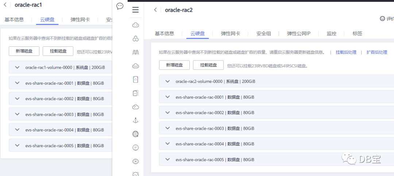394x176 pixels.
Task: Go back from the oracle-rac2 page
Action: coord(155,10)
